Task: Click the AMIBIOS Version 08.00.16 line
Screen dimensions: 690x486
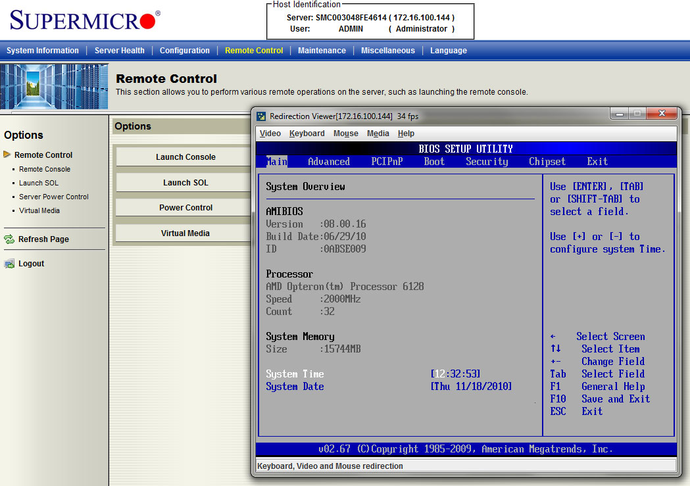Action: click(x=316, y=224)
